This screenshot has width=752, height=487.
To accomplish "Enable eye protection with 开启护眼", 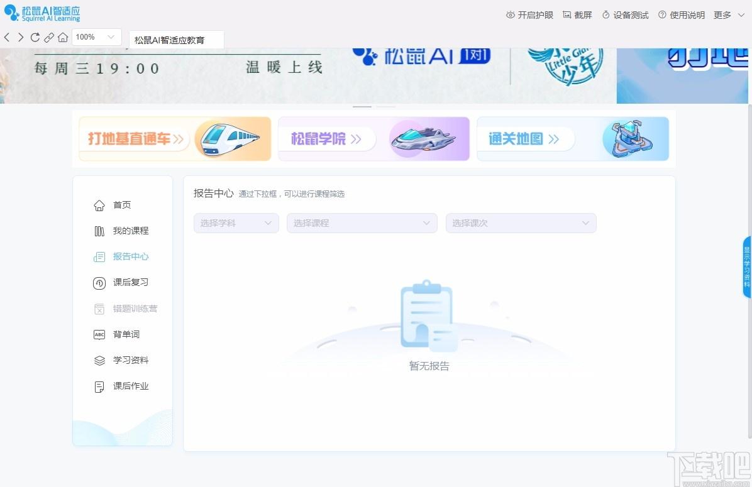I will [529, 15].
